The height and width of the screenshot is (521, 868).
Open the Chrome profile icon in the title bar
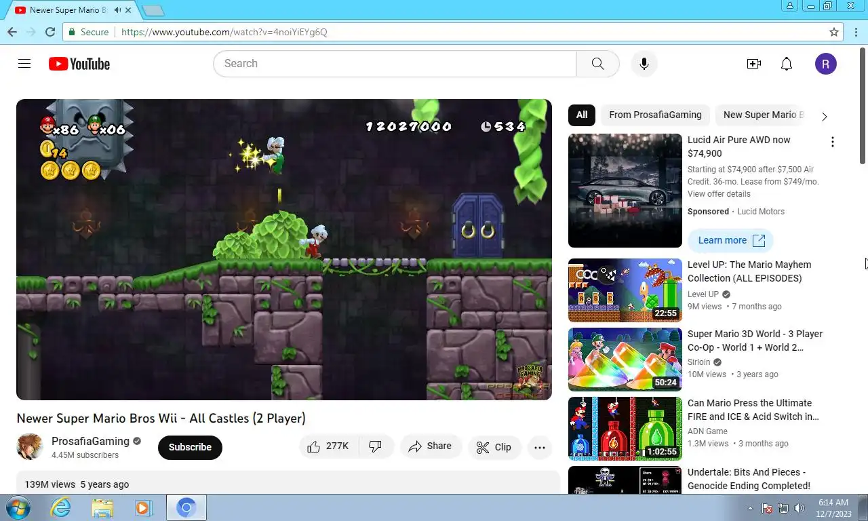[790, 6]
